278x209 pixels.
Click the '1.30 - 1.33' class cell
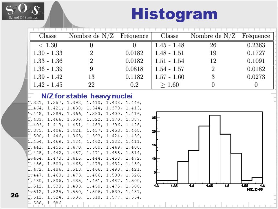point(48,53)
